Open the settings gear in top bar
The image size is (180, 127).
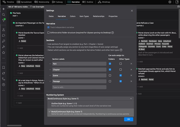click(x=170, y=2)
